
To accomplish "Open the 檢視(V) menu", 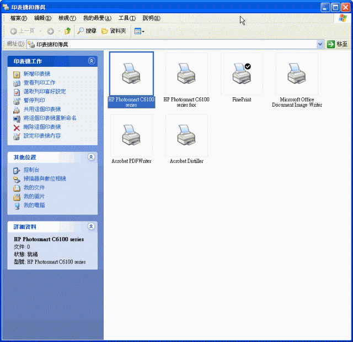I will tap(67, 18).
